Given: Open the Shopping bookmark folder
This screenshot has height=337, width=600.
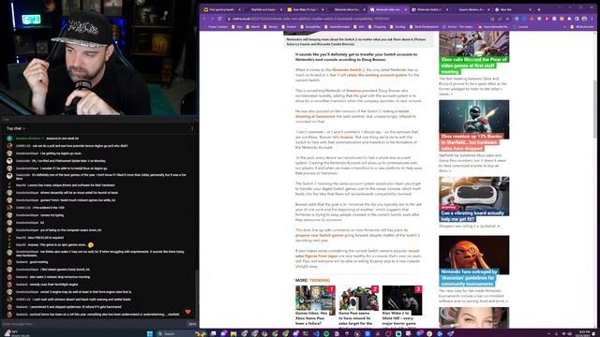Looking at the screenshot, I should [377, 27].
